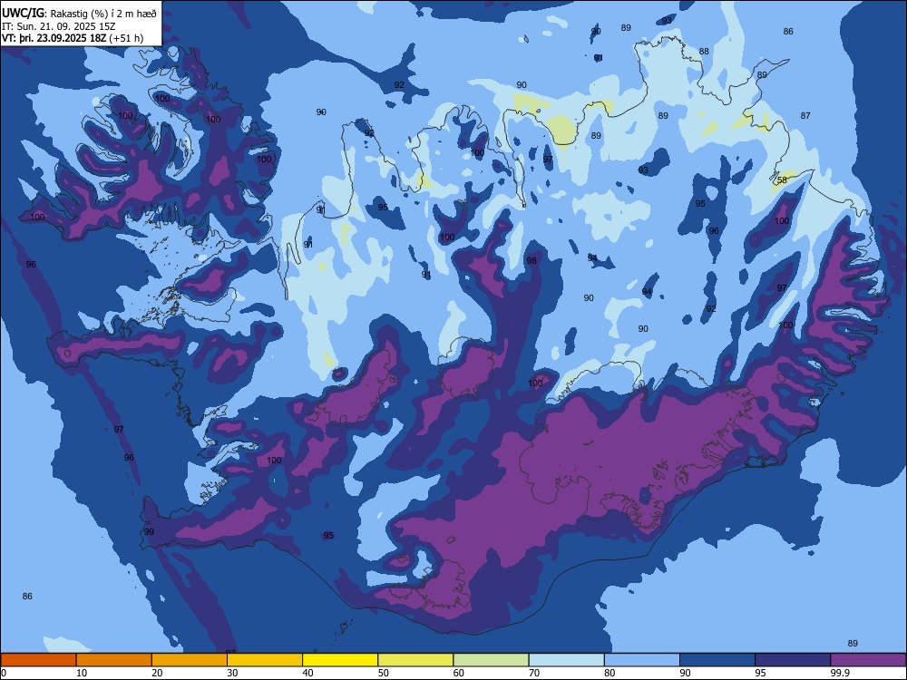Pick the 50–60 yellow-green legend swatch

pos(415,660)
